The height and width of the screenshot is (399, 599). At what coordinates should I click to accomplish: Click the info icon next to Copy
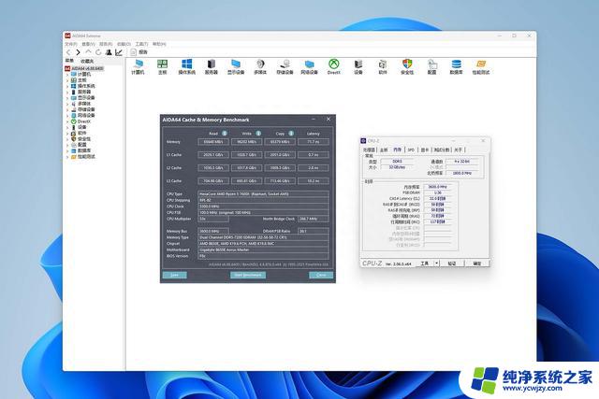[x=291, y=133]
